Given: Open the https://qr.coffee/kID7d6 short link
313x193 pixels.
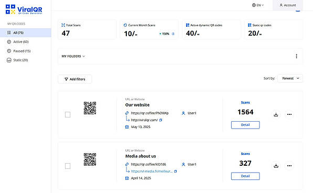Looking at the screenshot, I should tap(148, 165).
